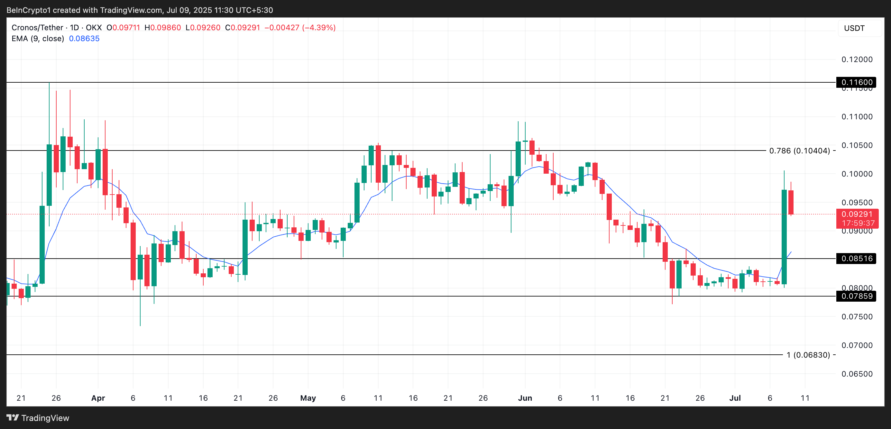Screen dimensions: 891x429
Task: Click the Jul date on time axis
Action: [735, 398]
